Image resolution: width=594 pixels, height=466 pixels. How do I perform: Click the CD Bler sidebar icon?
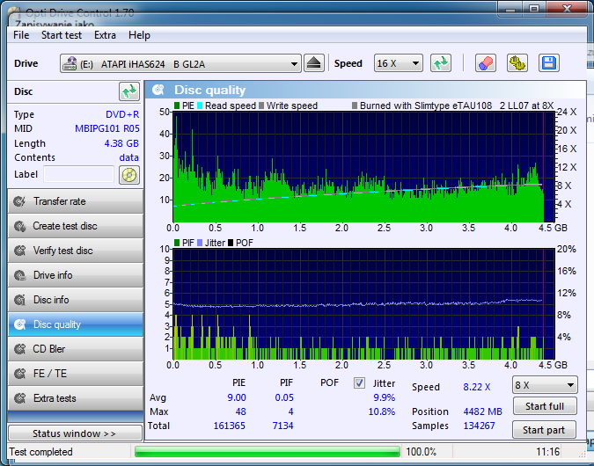click(x=19, y=349)
